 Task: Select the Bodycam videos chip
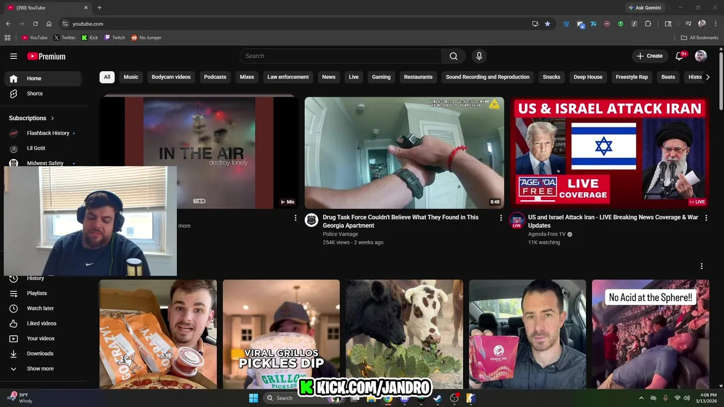point(171,77)
